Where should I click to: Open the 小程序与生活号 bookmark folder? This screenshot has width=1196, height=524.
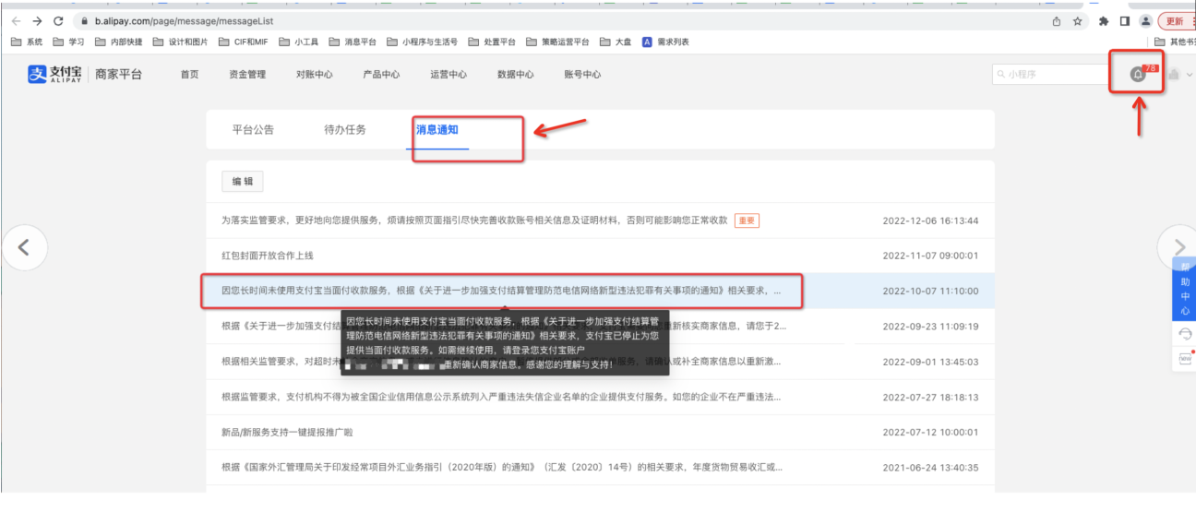point(423,42)
